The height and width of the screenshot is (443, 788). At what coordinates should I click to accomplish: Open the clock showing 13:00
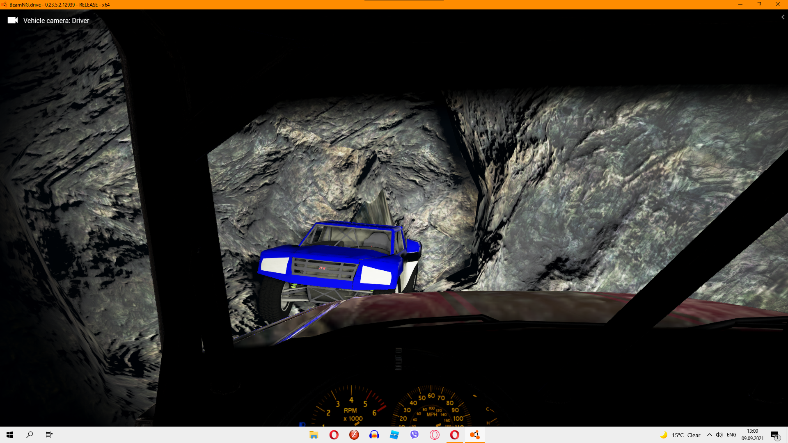[752, 435]
